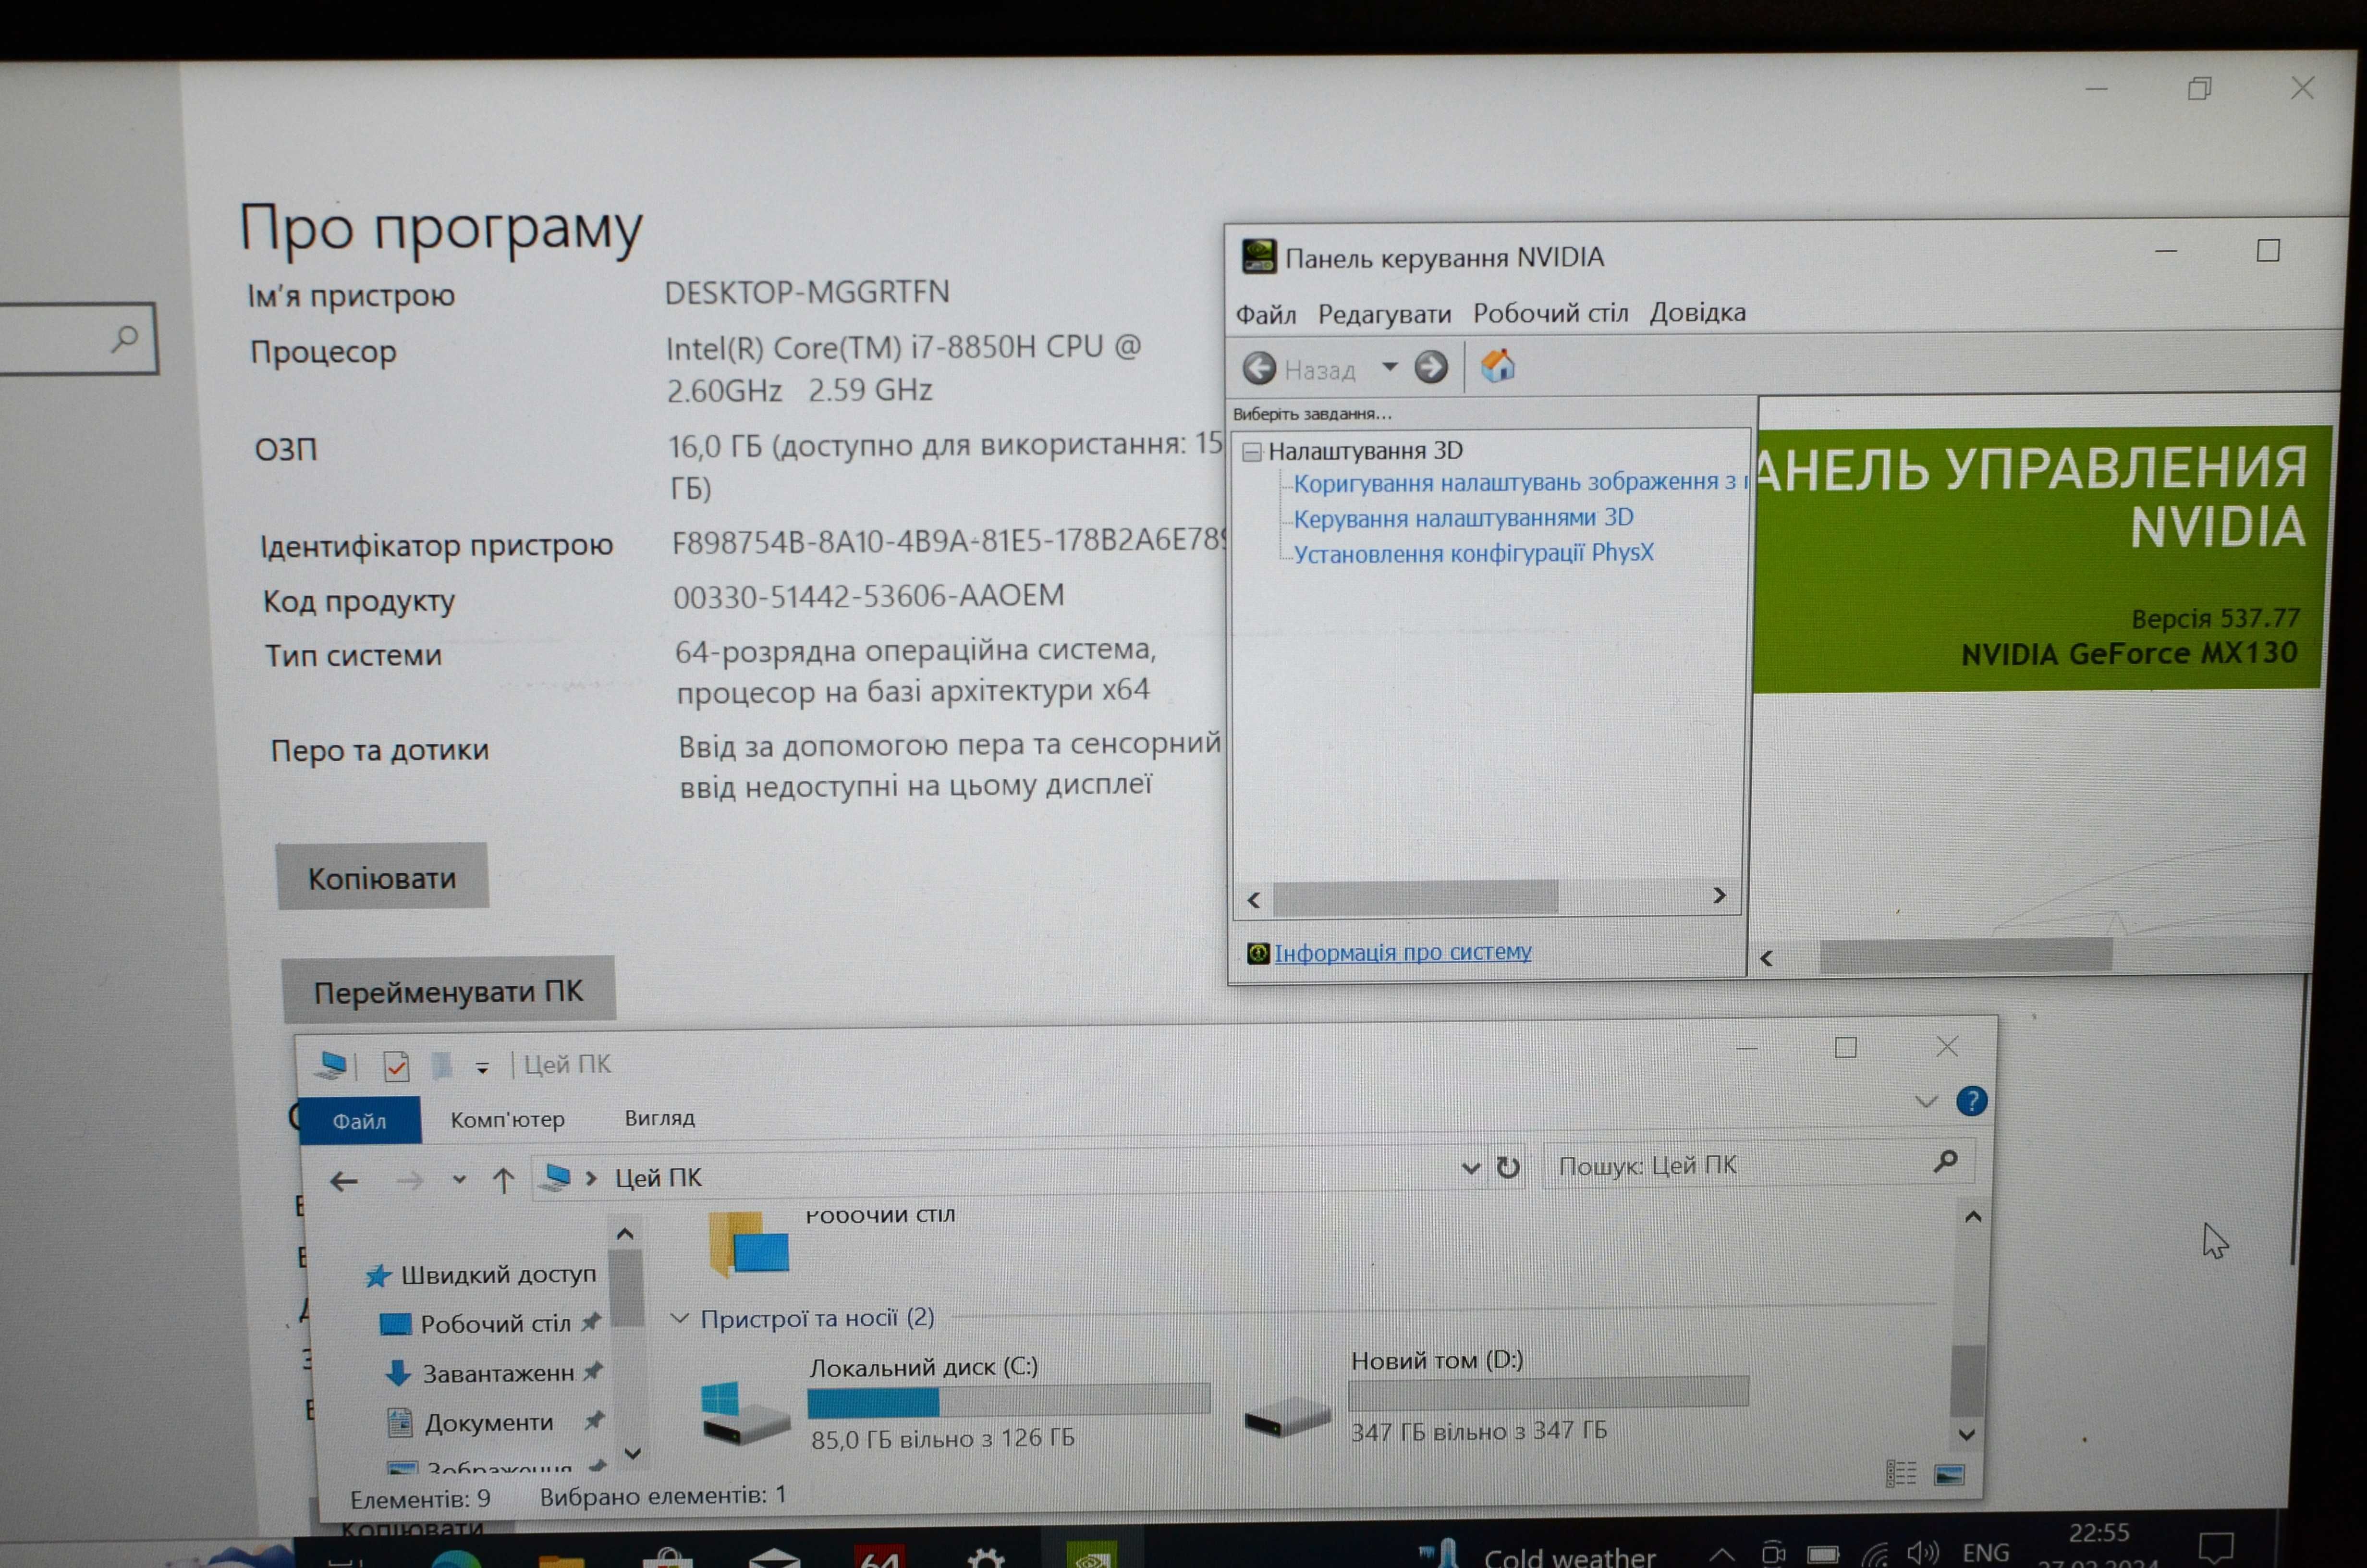The width and height of the screenshot is (2367, 1568).
Task: Focus the Settings window search field
Action: [x=78, y=339]
